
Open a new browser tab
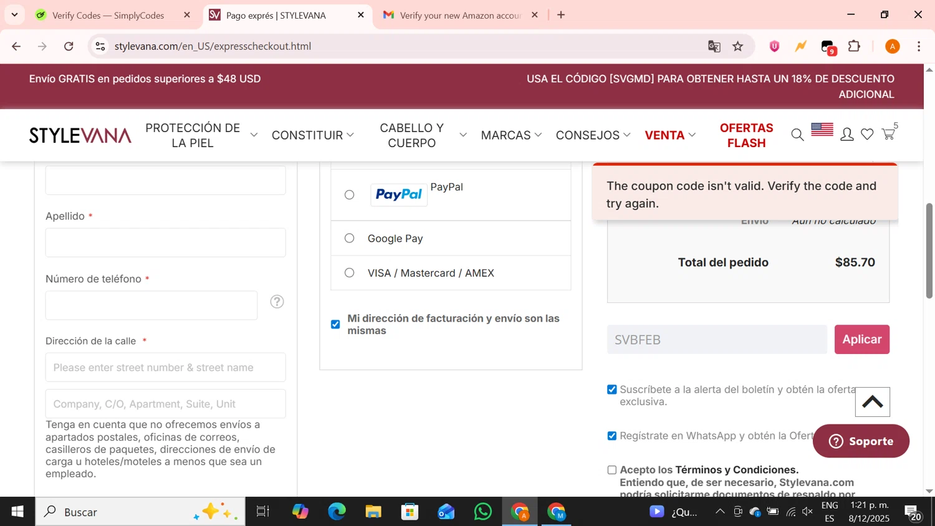(x=561, y=15)
